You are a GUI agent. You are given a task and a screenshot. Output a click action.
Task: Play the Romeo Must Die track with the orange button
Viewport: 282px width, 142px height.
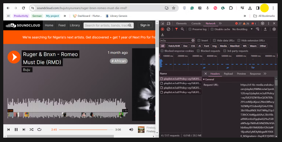tap(14, 57)
